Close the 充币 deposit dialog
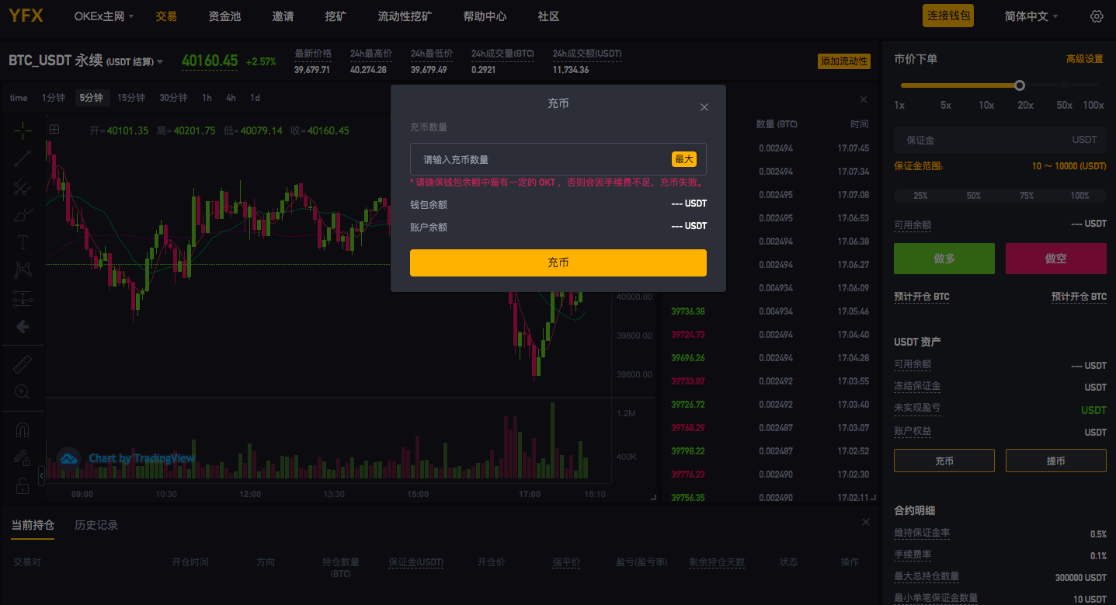The height and width of the screenshot is (605, 1116). pyautogui.click(x=704, y=107)
